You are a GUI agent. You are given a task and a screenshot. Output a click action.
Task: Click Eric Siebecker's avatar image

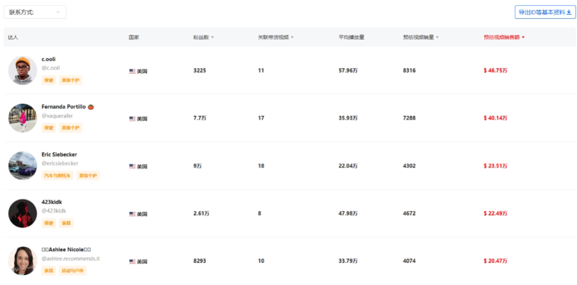22,166
